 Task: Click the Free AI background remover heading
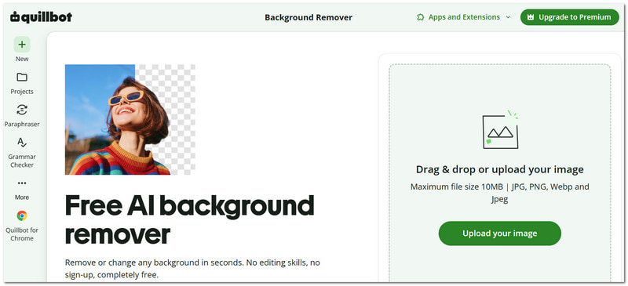point(189,219)
